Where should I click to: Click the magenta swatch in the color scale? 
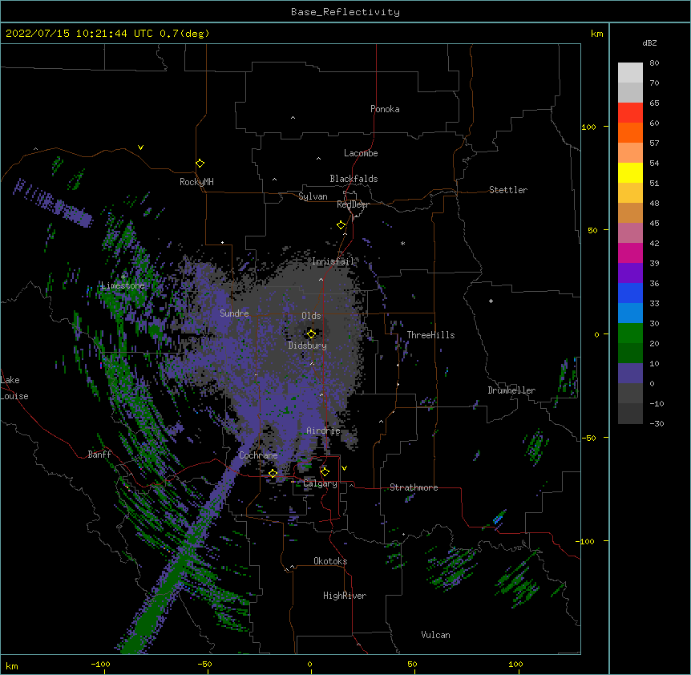(x=630, y=253)
